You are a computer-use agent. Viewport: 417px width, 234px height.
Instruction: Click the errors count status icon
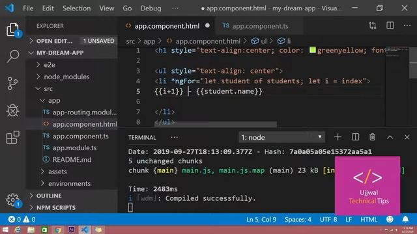pyautogui.click(x=14, y=220)
